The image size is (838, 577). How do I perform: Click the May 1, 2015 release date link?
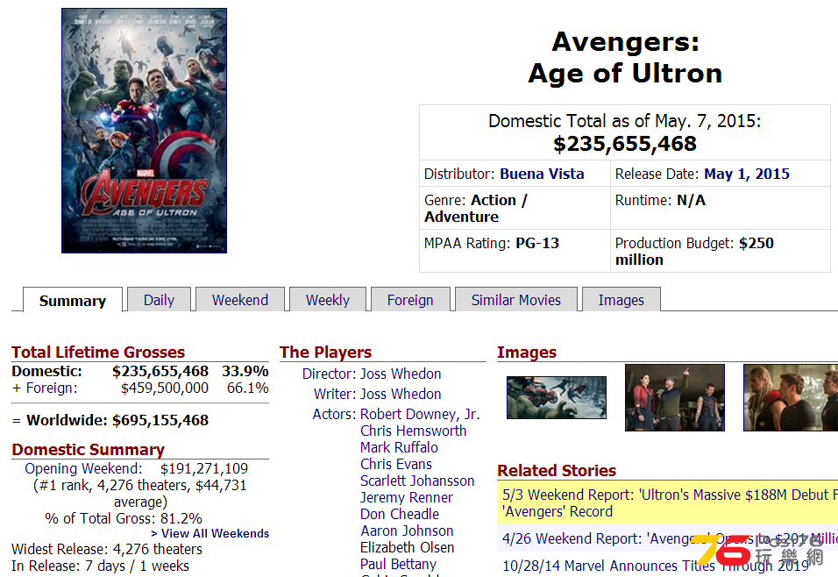click(x=747, y=174)
